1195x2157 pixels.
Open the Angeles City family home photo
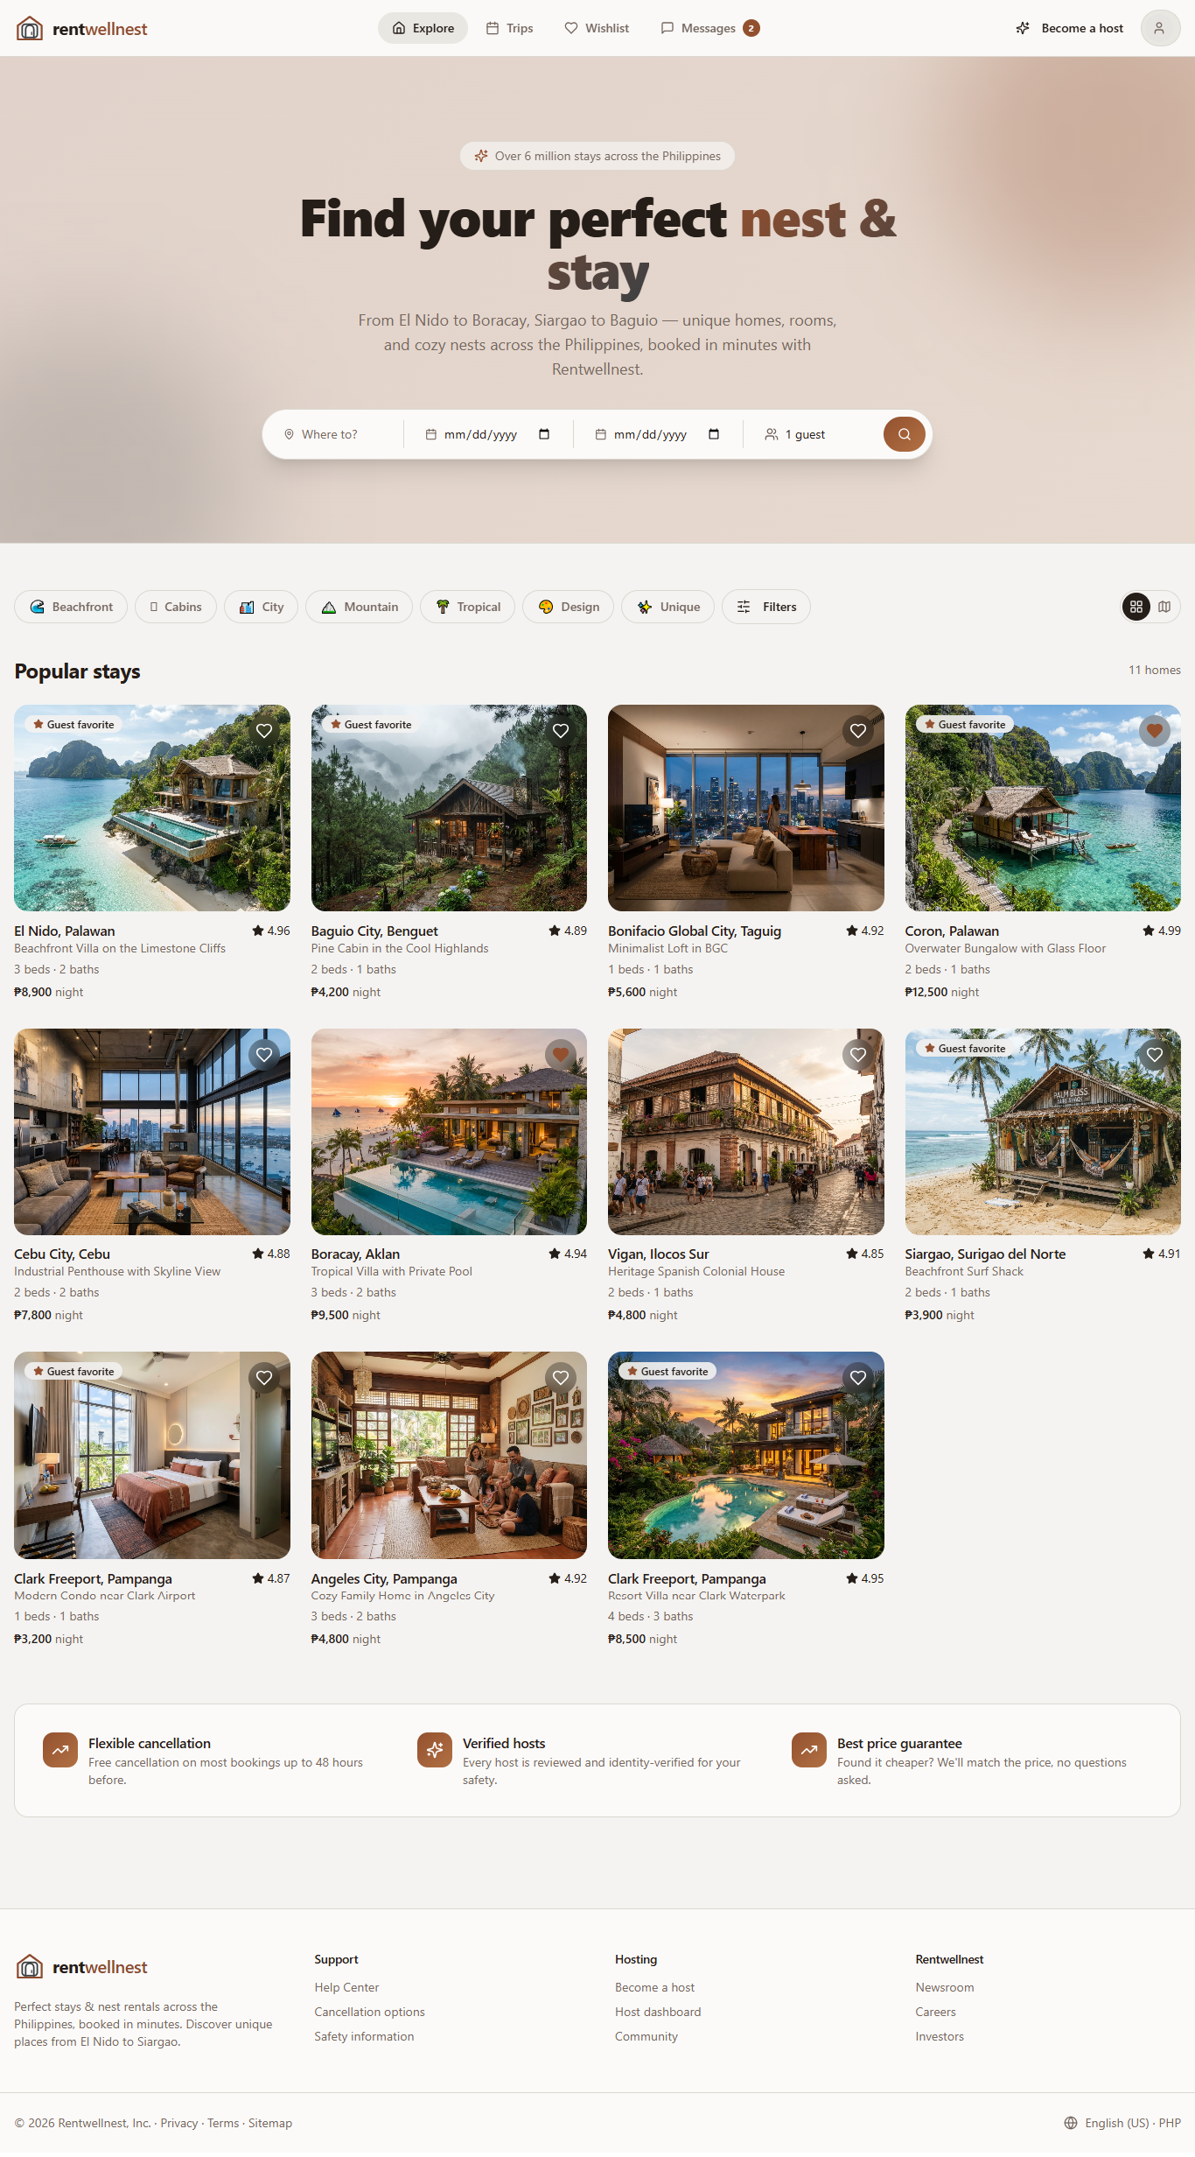point(449,1455)
